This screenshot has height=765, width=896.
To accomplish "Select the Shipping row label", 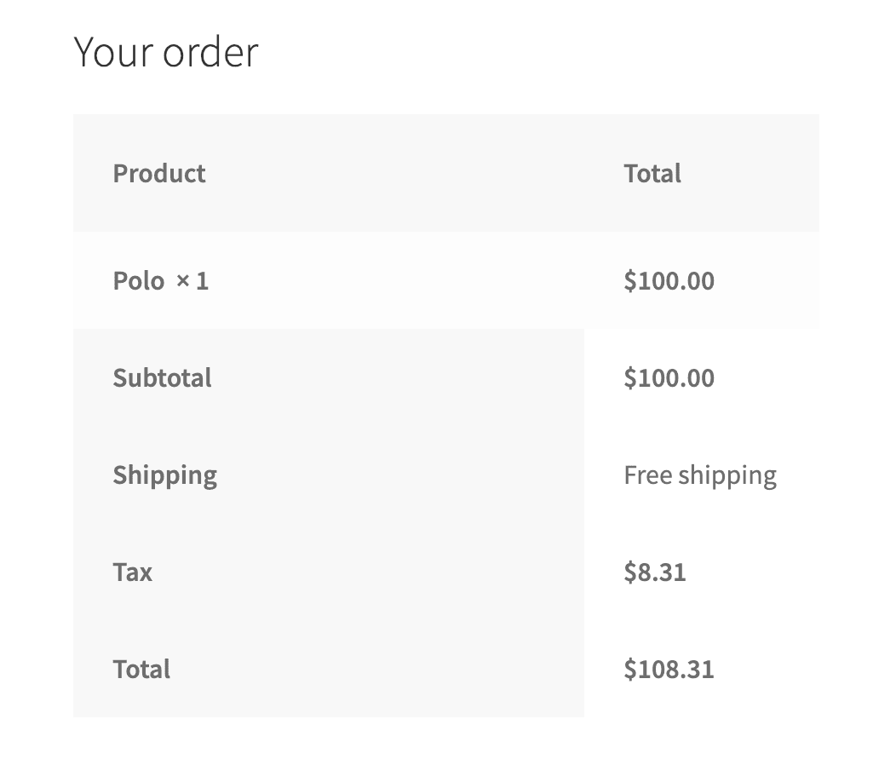I will [165, 475].
